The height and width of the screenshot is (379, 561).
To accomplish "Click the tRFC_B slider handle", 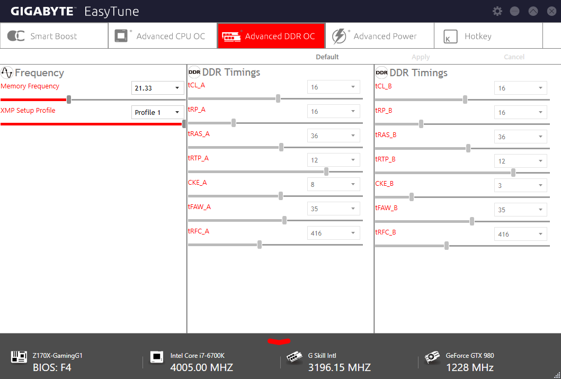I will coord(447,246).
